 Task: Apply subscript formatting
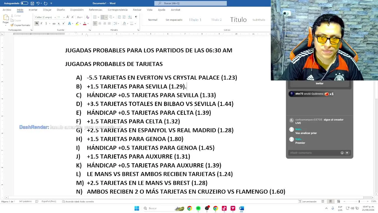(59, 23)
